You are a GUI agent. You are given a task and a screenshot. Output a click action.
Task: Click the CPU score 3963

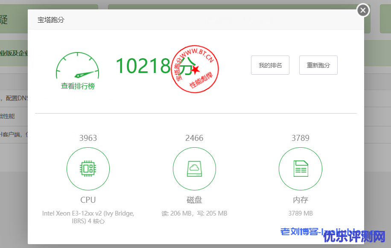(x=88, y=138)
